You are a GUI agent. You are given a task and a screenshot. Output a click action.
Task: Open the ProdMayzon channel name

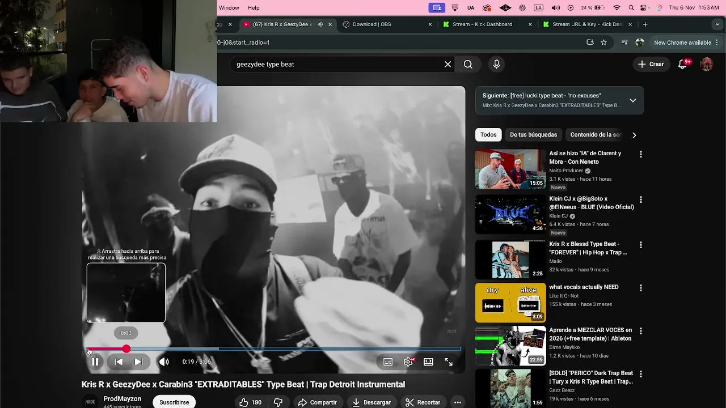[123, 399]
